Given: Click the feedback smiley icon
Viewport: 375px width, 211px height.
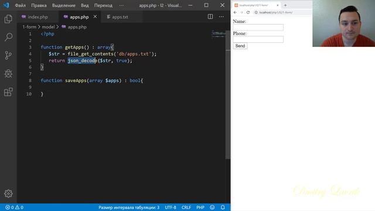Looking at the screenshot, I should point(212,207).
